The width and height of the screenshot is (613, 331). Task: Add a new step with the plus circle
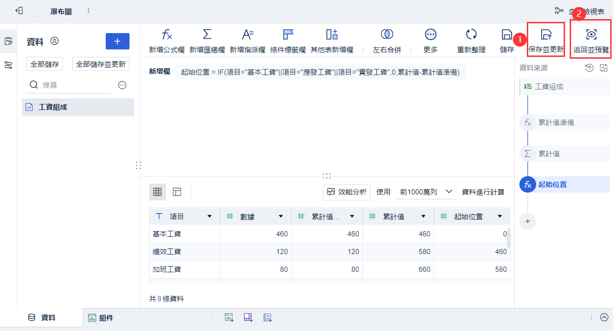(x=528, y=221)
